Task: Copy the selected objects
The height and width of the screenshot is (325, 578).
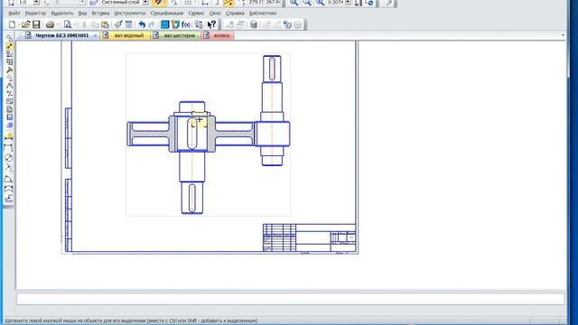Action: (x=95, y=24)
